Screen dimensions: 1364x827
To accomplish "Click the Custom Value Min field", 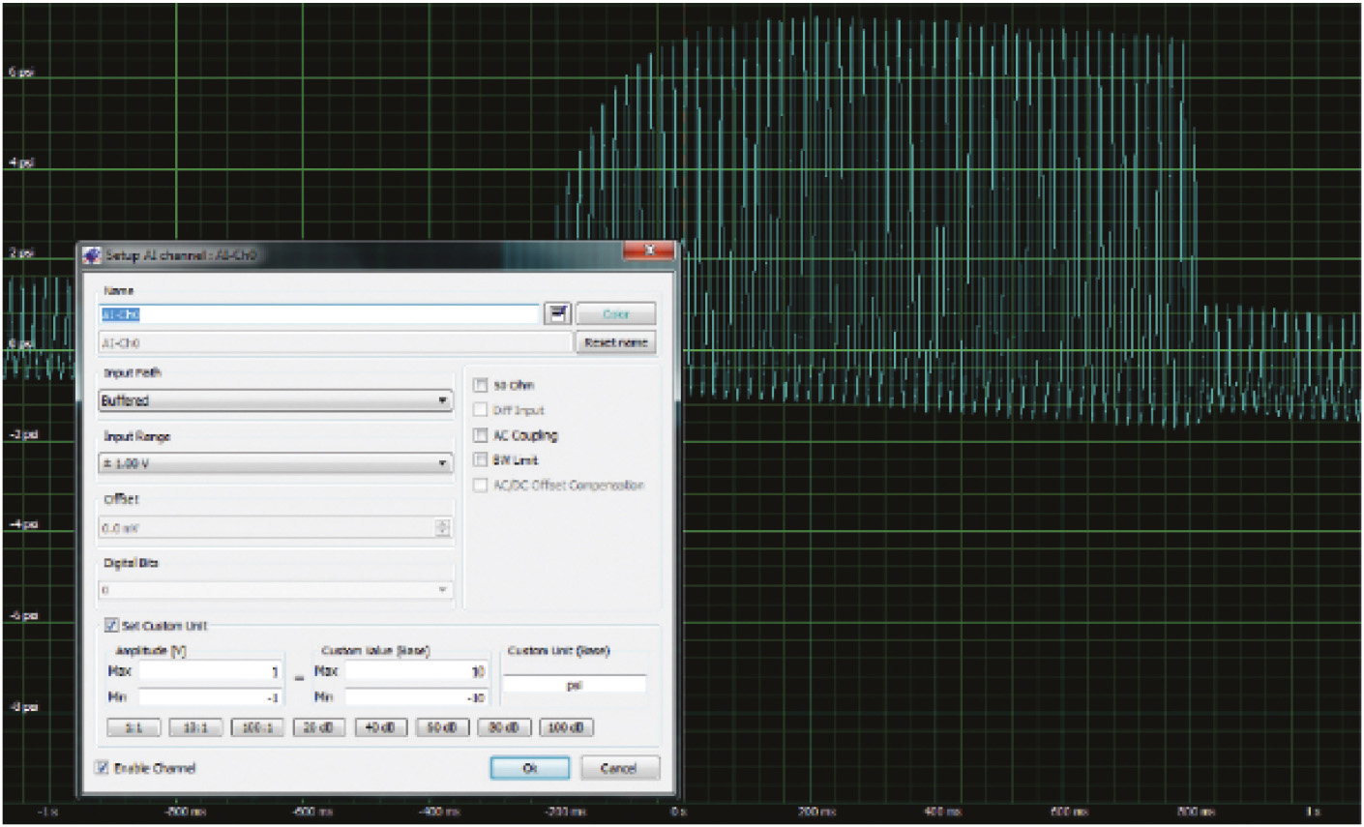I will pyautogui.click(x=415, y=697).
